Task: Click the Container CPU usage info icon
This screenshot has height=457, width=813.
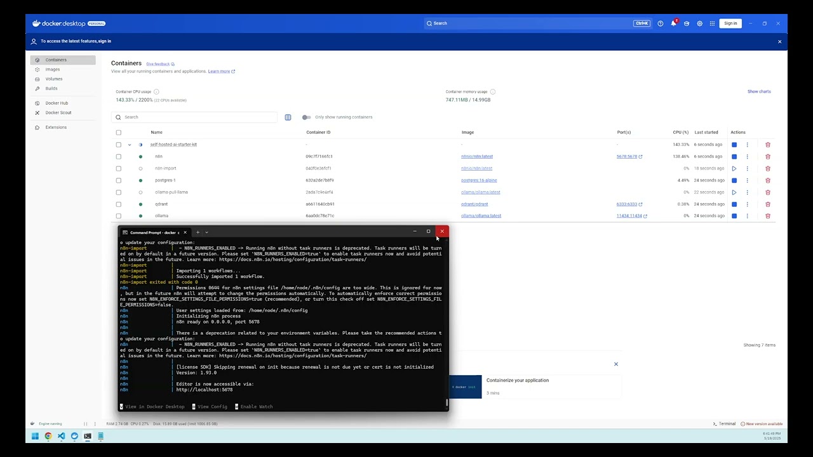Action: pos(156,92)
